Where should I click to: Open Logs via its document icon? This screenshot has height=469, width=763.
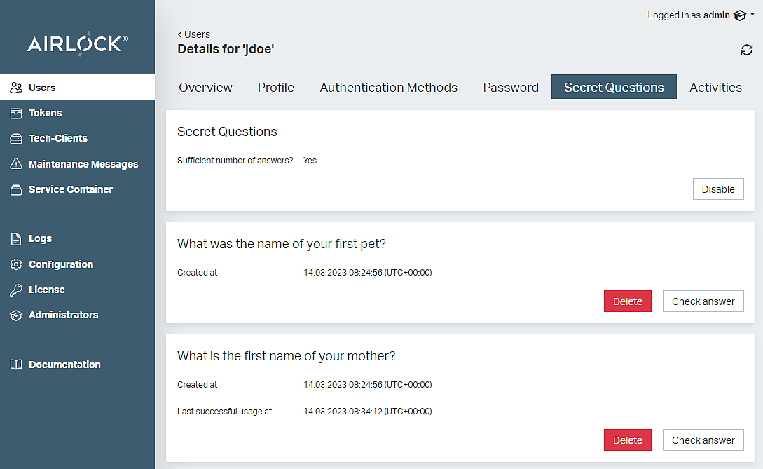coord(16,239)
